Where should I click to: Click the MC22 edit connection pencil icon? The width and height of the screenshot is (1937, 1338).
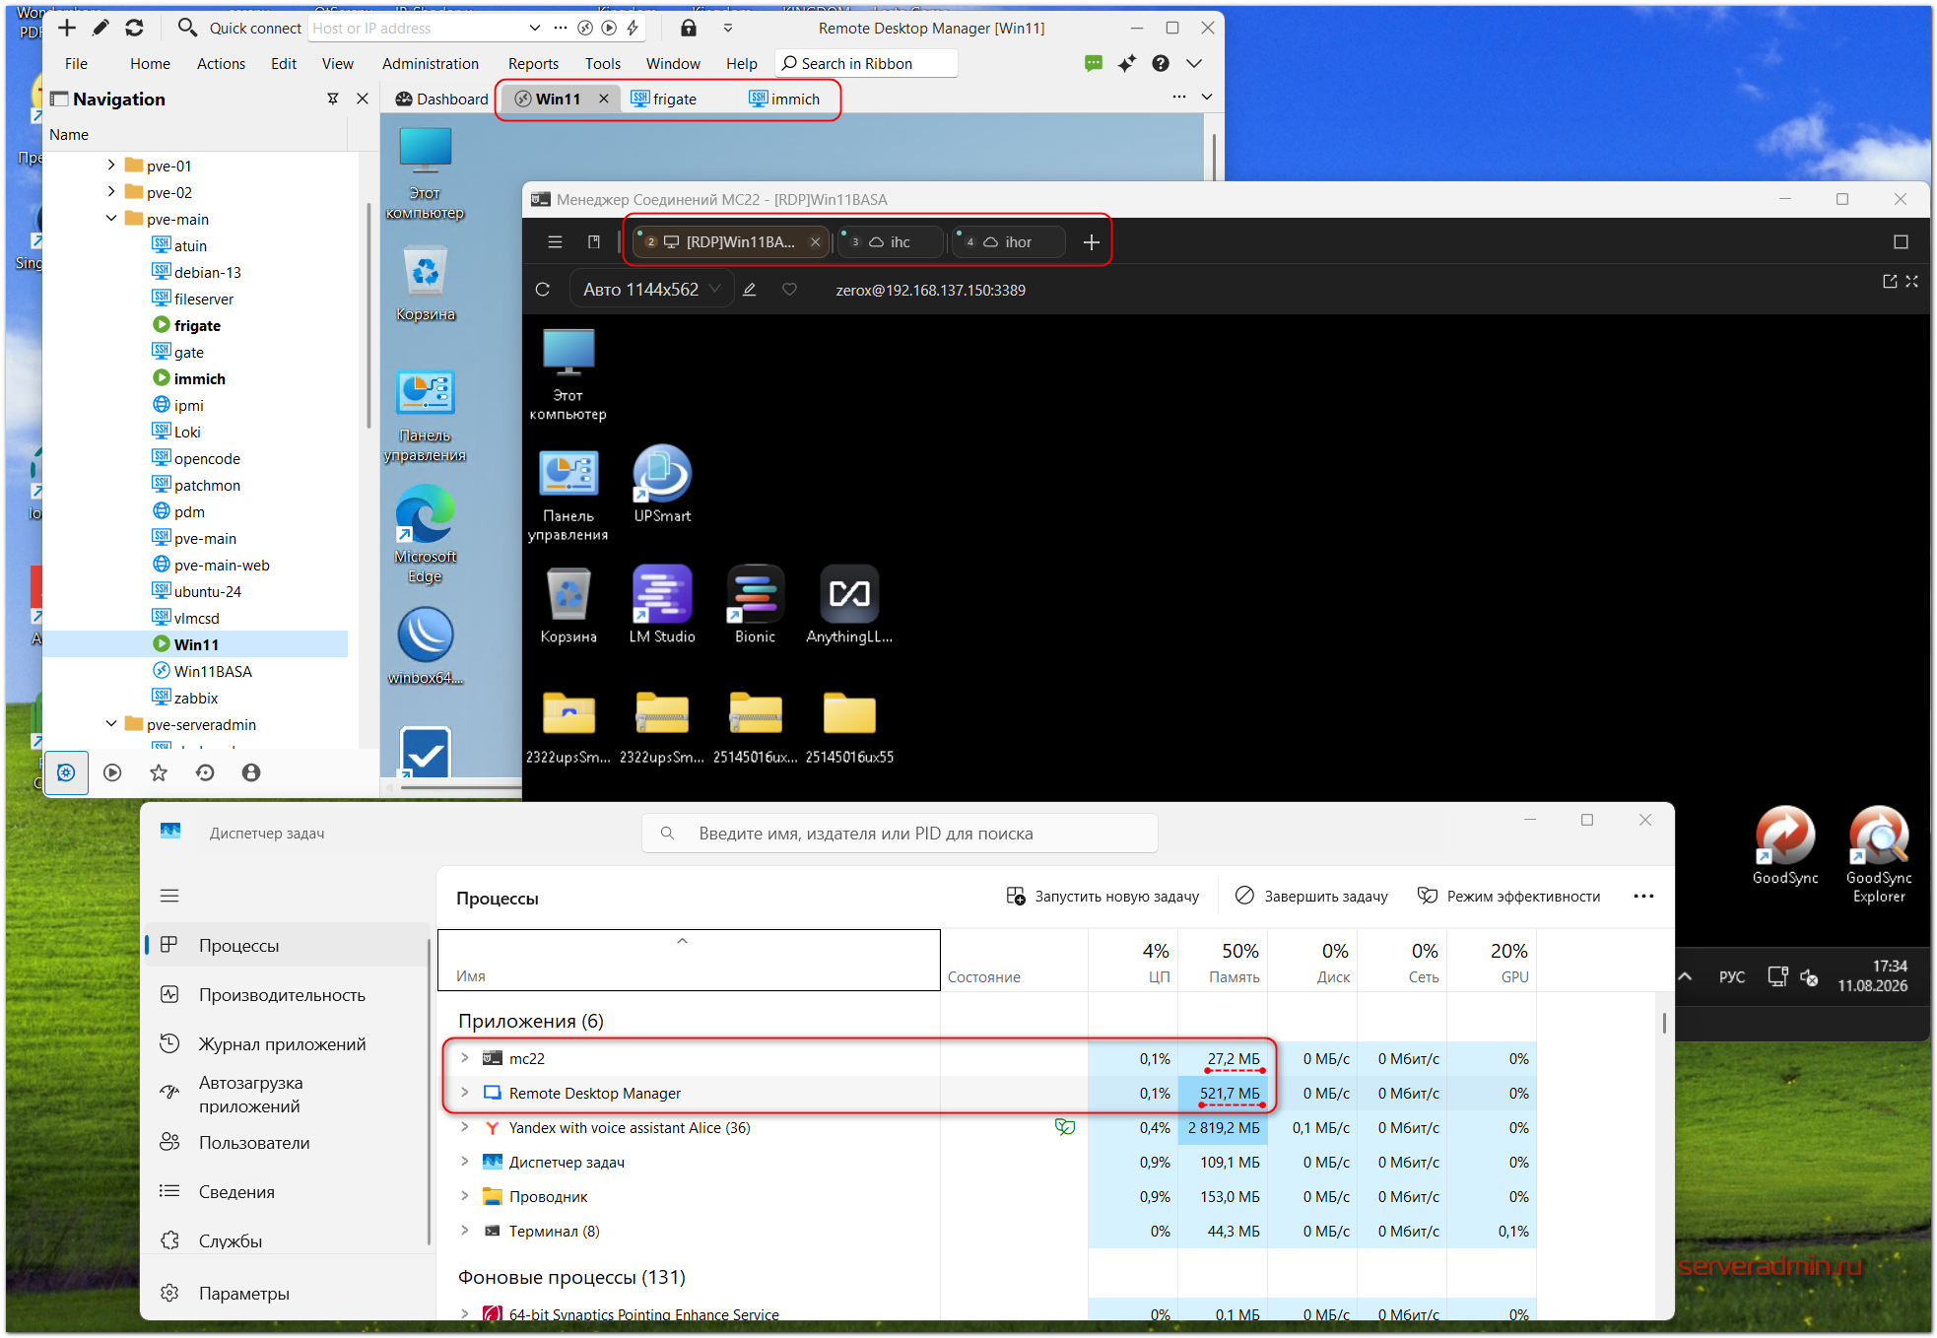point(749,290)
